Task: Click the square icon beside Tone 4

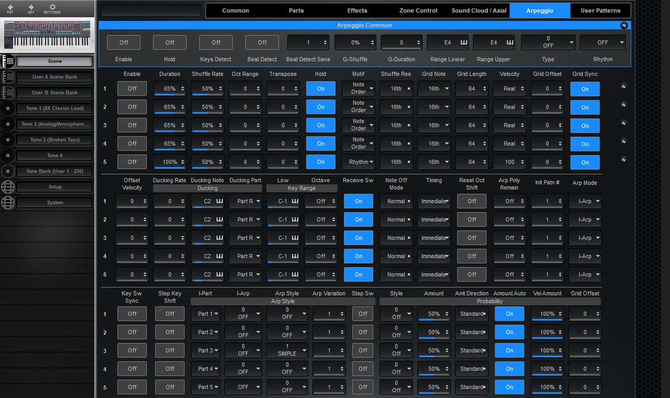Action: tap(8, 155)
